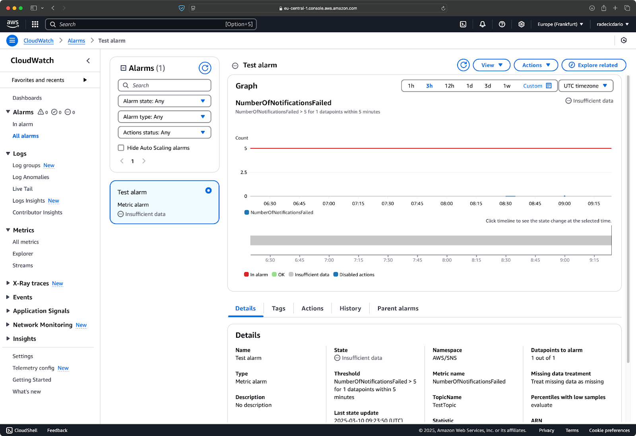Open the settings gear in AWS header

pos(522,24)
